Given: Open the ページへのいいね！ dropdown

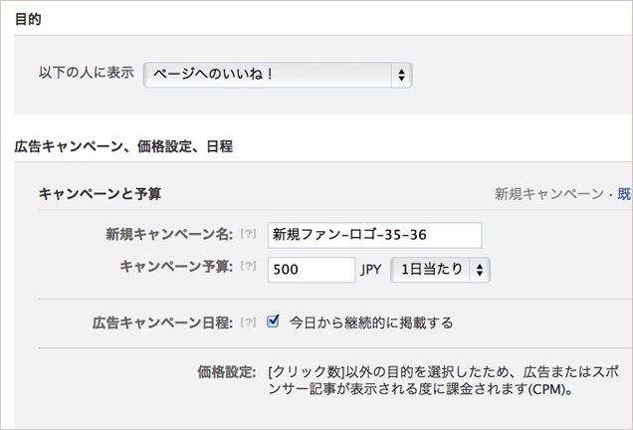Looking at the screenshot, I should click(278, 75).
